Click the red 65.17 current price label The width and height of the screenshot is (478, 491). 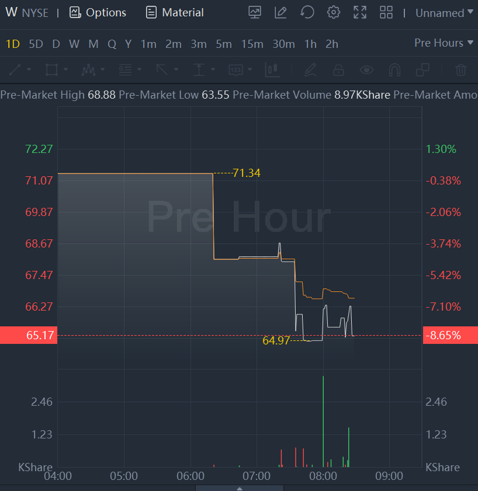pyautogui.click(x=29, y=336)
